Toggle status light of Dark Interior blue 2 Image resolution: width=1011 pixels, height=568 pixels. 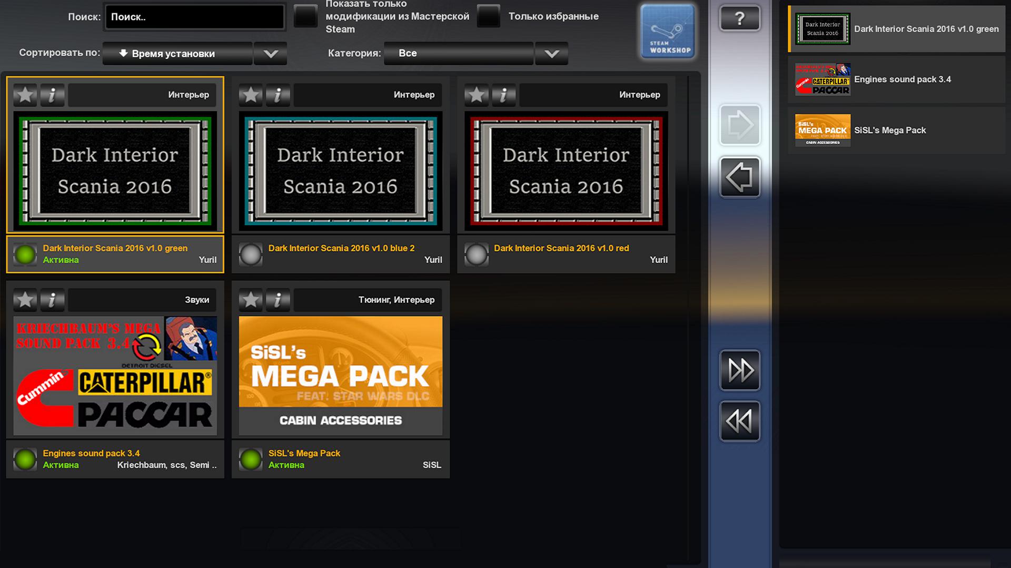[251, 255]
